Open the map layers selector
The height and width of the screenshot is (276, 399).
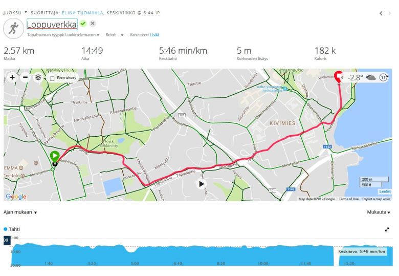pyautogui.click(x=38, y=77)
